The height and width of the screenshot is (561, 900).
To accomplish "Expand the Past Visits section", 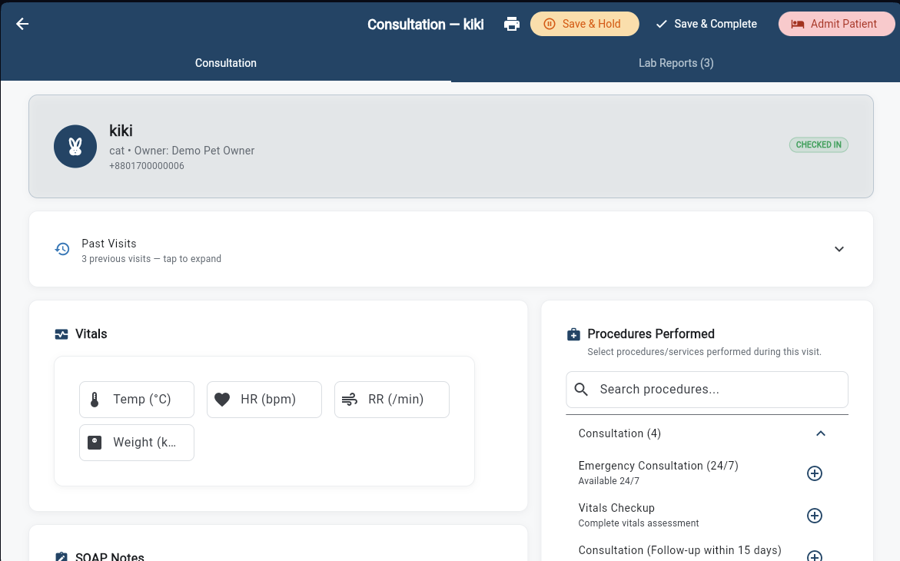I will tap(839, 249).
